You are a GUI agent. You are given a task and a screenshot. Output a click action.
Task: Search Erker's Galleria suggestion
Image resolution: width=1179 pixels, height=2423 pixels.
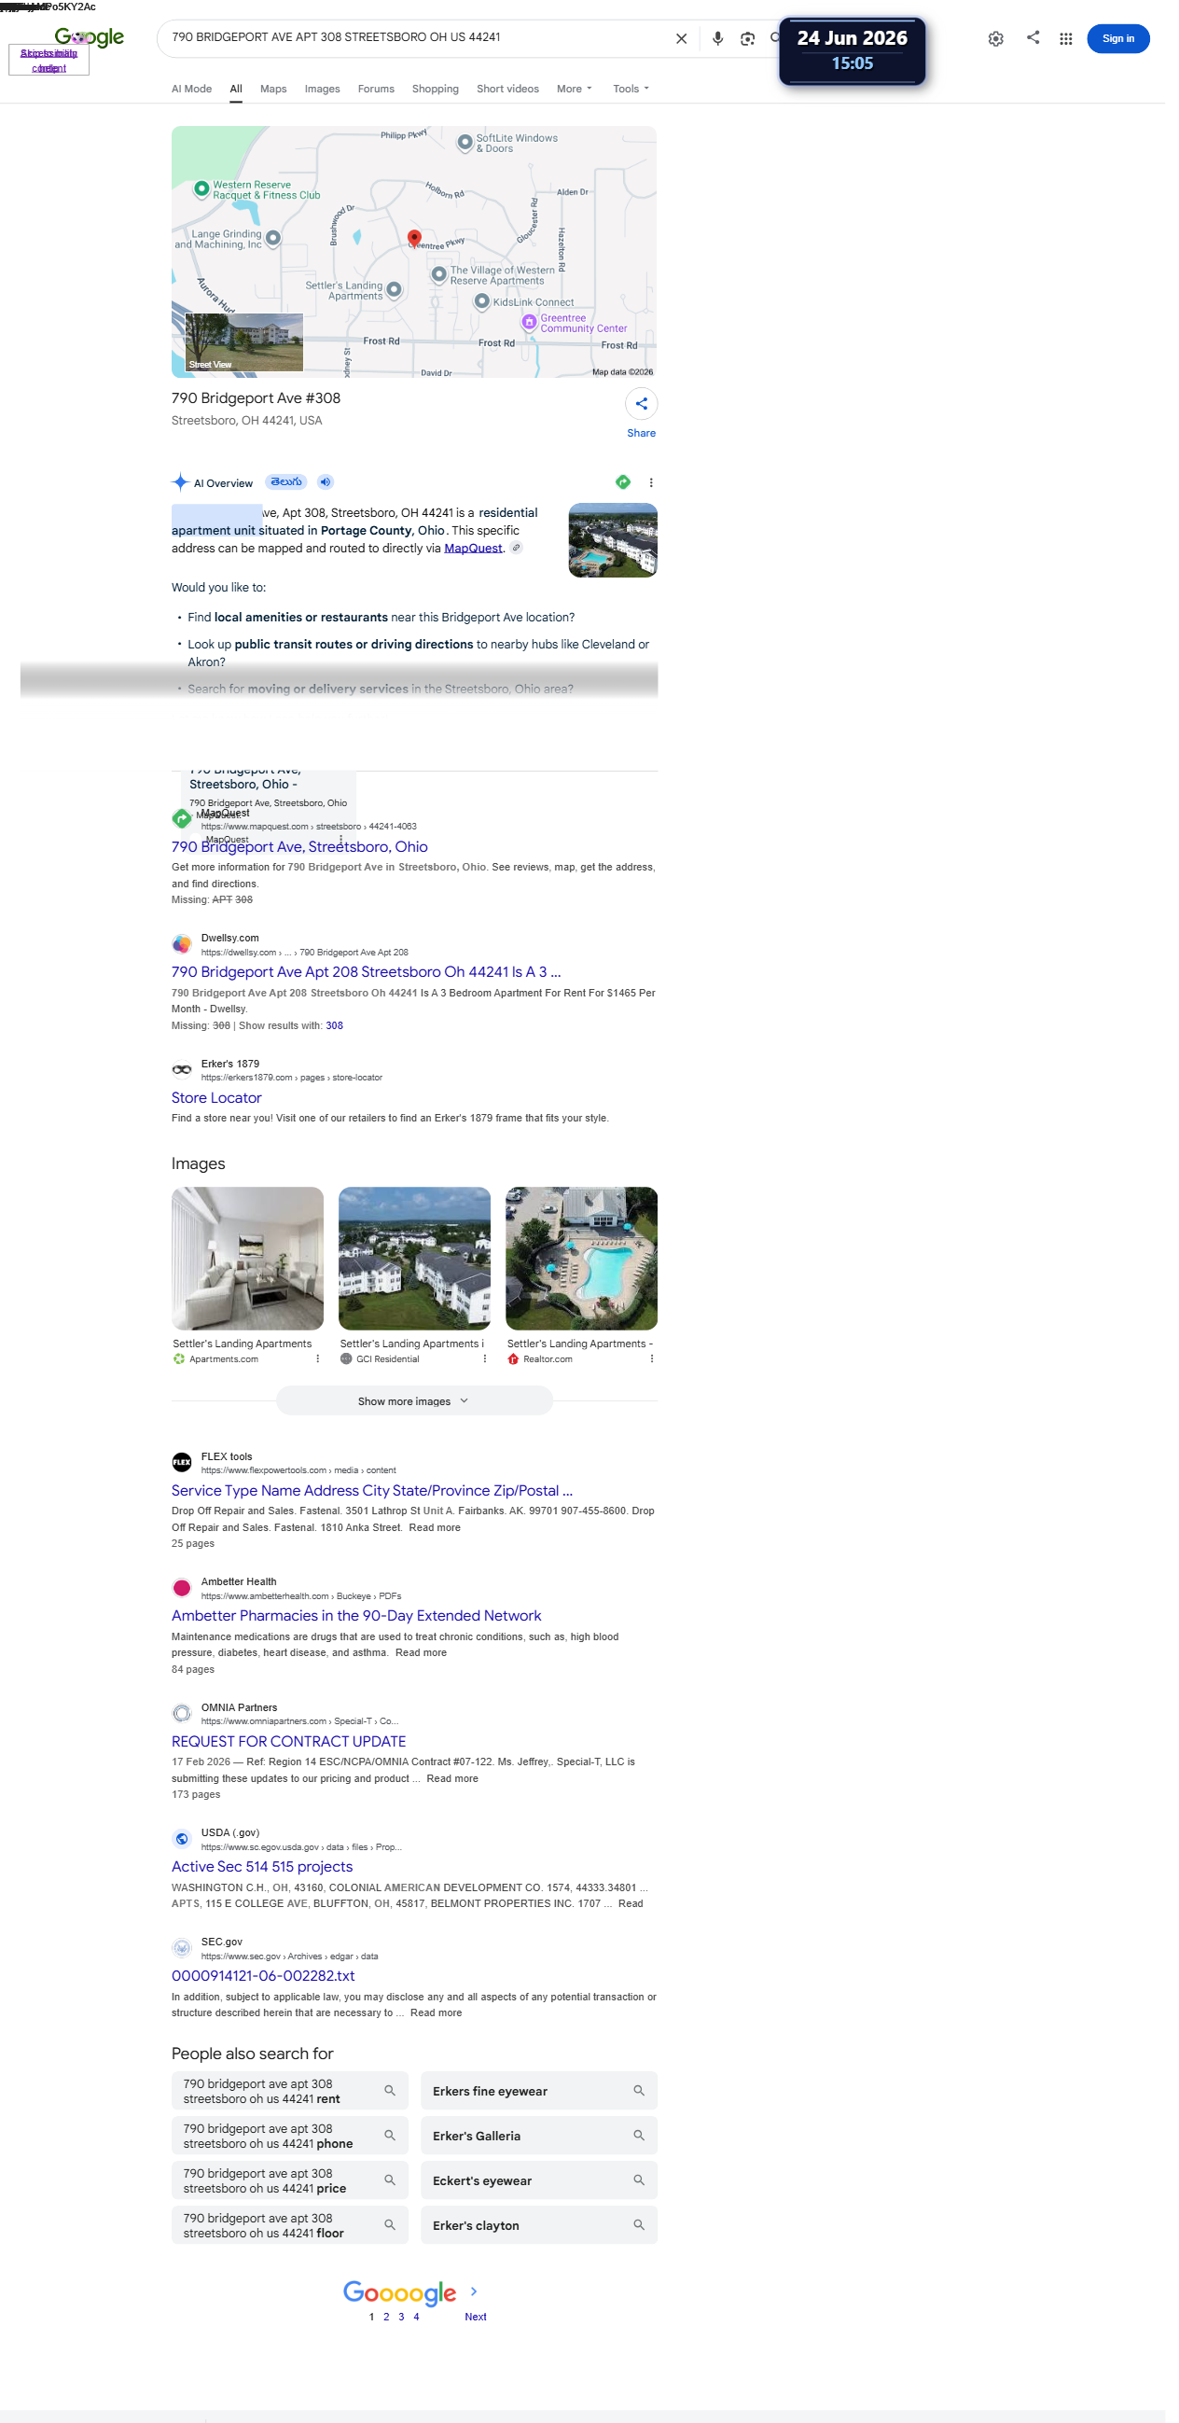[x=545, y=2160]
